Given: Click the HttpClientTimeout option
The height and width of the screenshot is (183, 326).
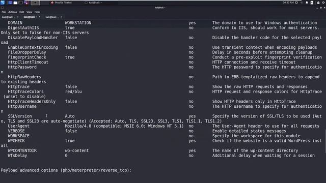Looking at the screenshot, I should tap(28, 62).
